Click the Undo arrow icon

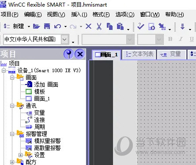point(57,26)
